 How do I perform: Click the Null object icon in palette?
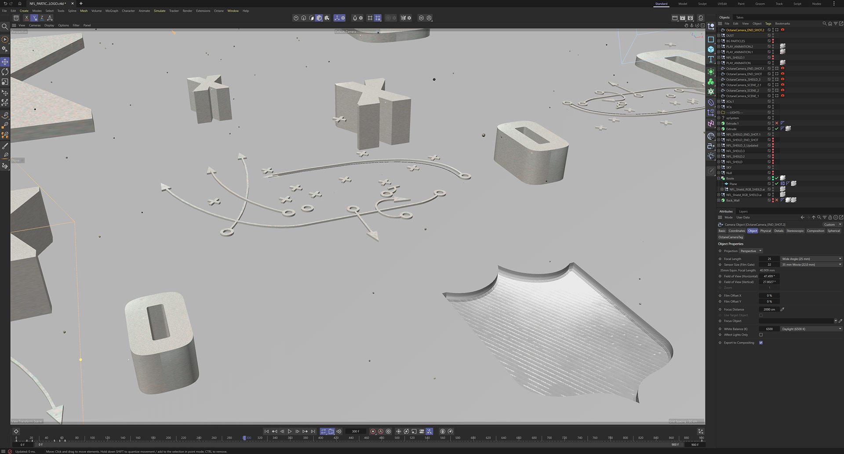[x=711, y=26]
